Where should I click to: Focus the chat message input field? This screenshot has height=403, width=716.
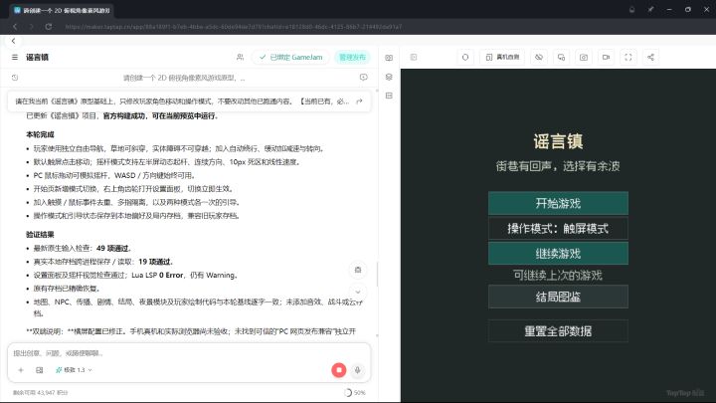189,353
